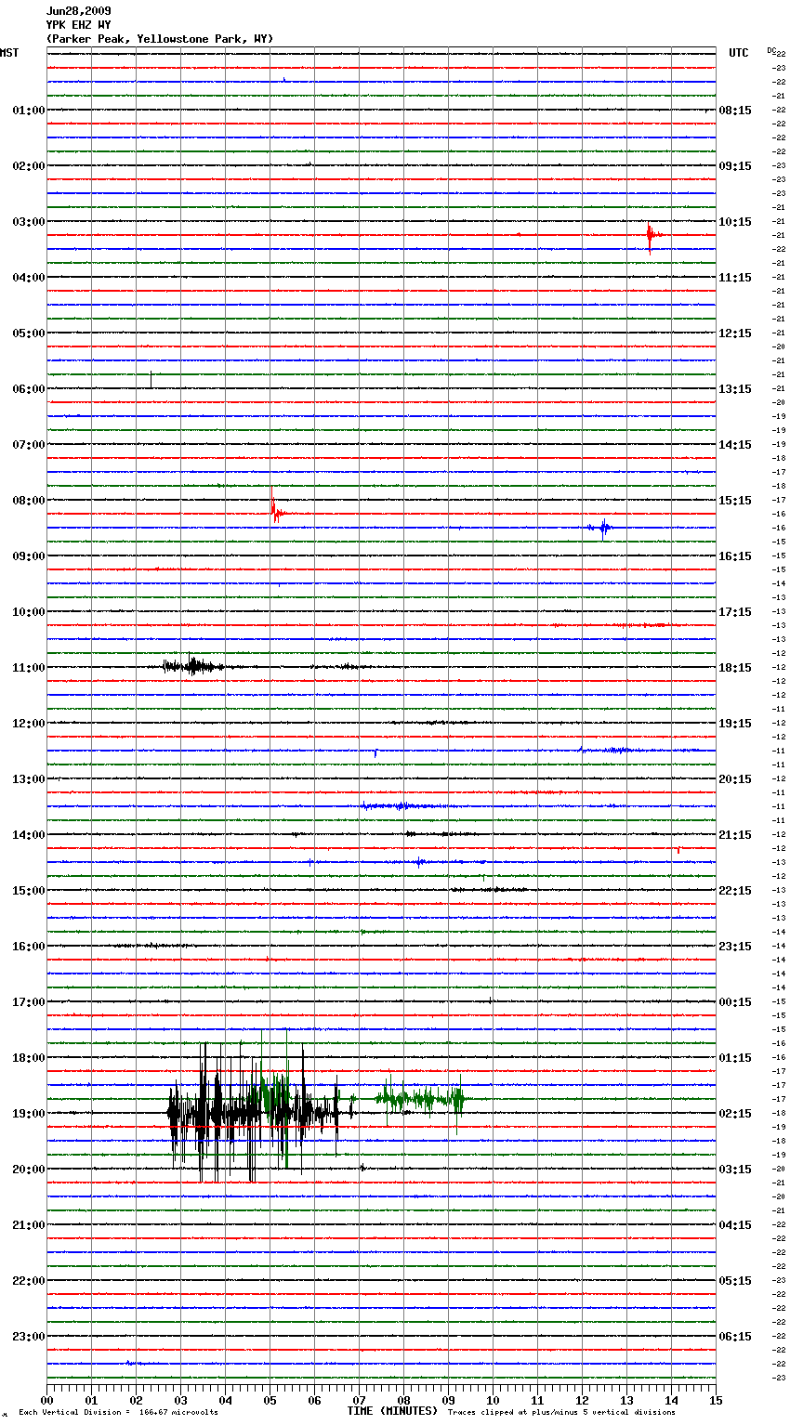Select the 03:00 MST time label
The width and height of the screenshot is (790, 1425).
tap(28, 222)
